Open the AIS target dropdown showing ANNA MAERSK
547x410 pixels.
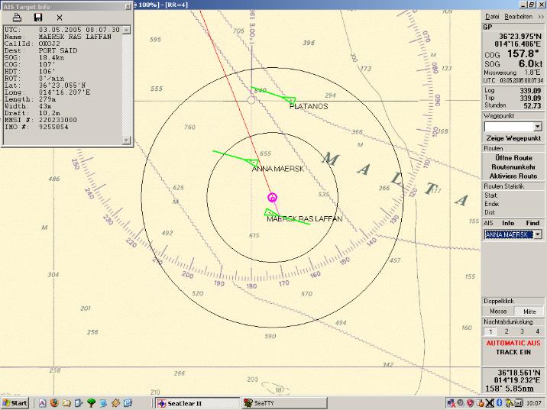(x=538, y=234)
